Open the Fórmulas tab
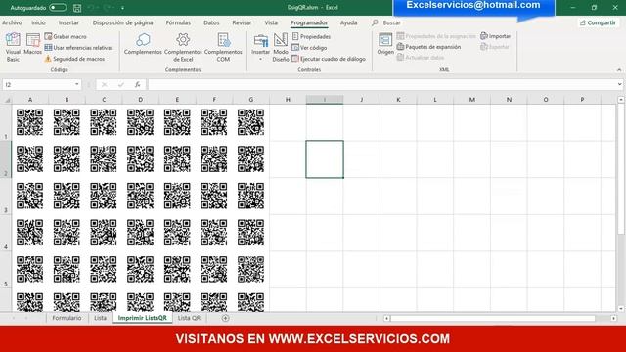Screen dimensions: 626x352 click(x=178, y=22)
